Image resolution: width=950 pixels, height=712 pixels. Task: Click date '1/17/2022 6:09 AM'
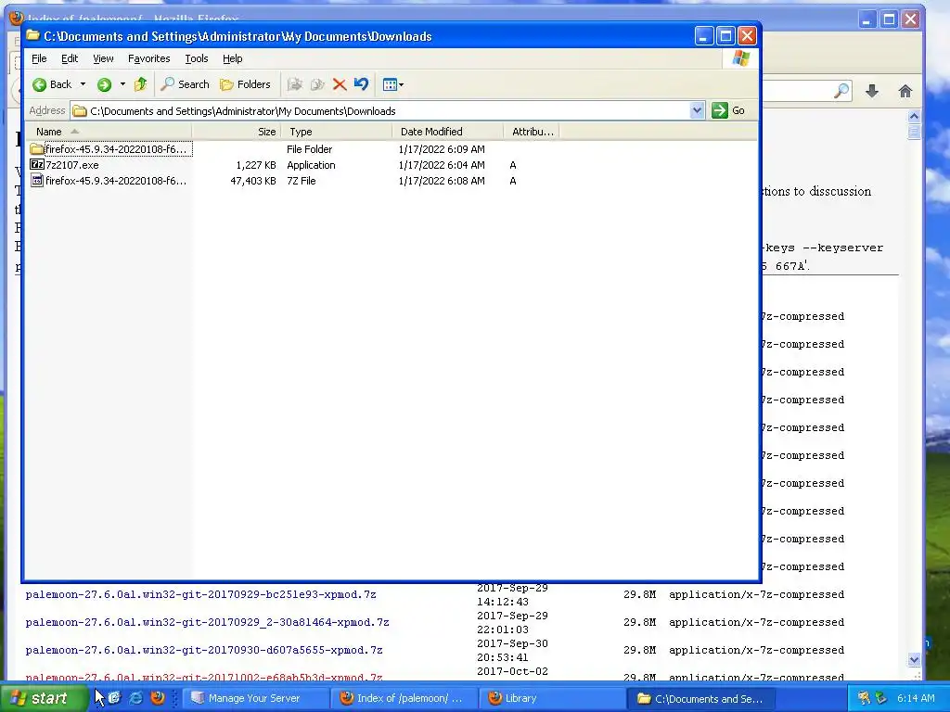(x=442, y=149)
